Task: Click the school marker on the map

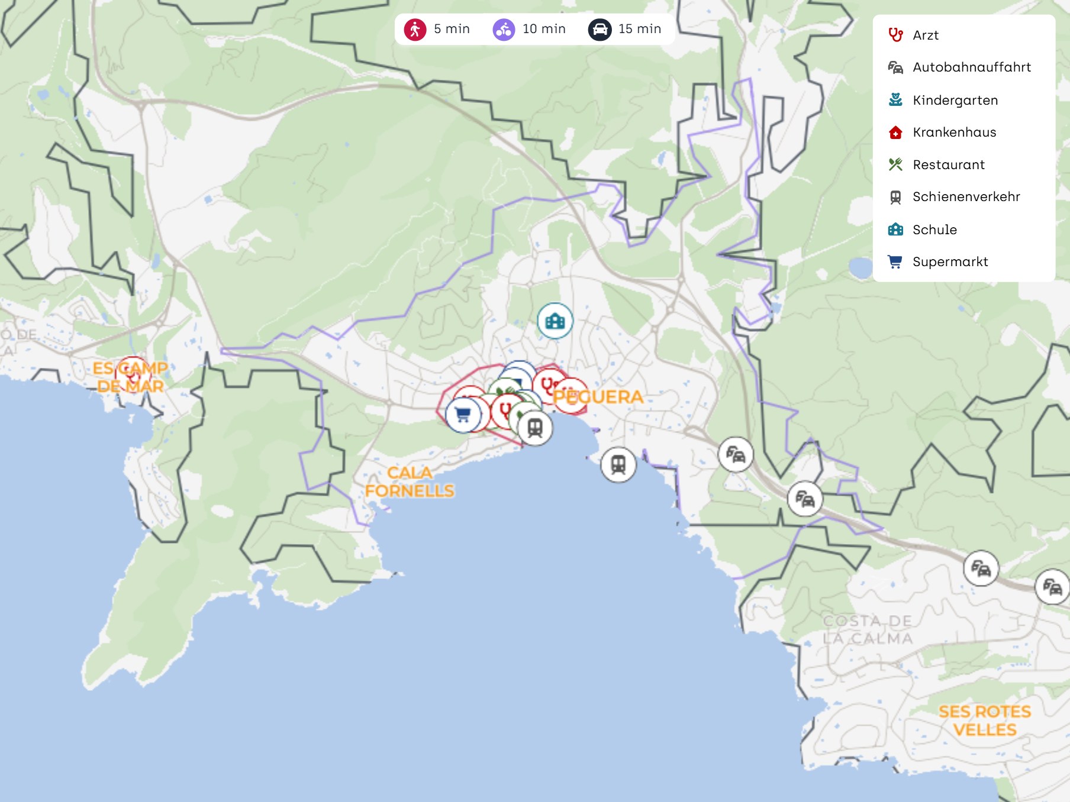Action: (555, 321)
